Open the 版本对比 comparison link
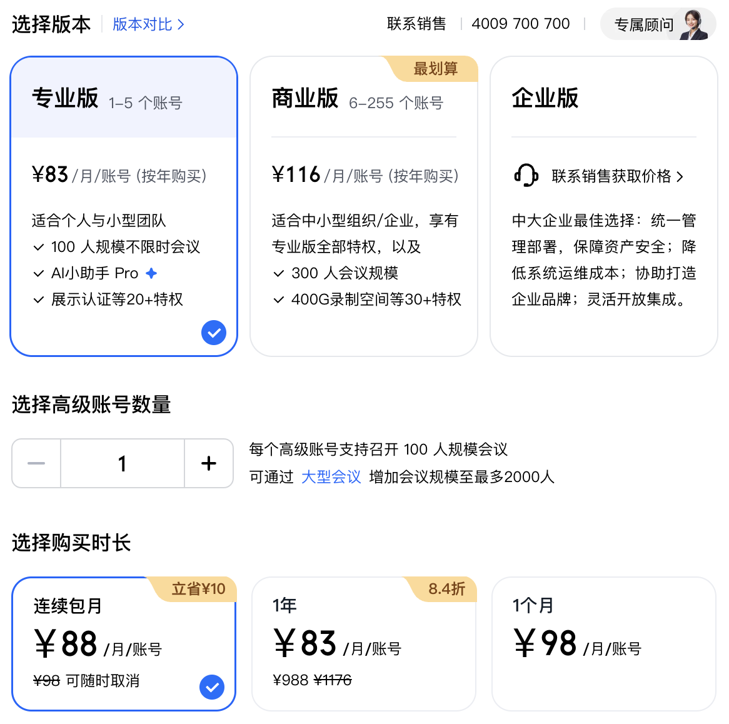The height and width of the screenshot is (724, 729). (x=148, y=24)
